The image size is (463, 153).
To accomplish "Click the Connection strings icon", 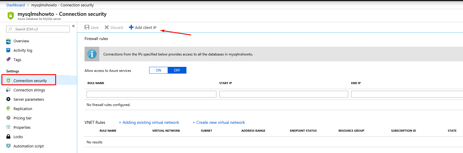I will click(x=8, y=90).
